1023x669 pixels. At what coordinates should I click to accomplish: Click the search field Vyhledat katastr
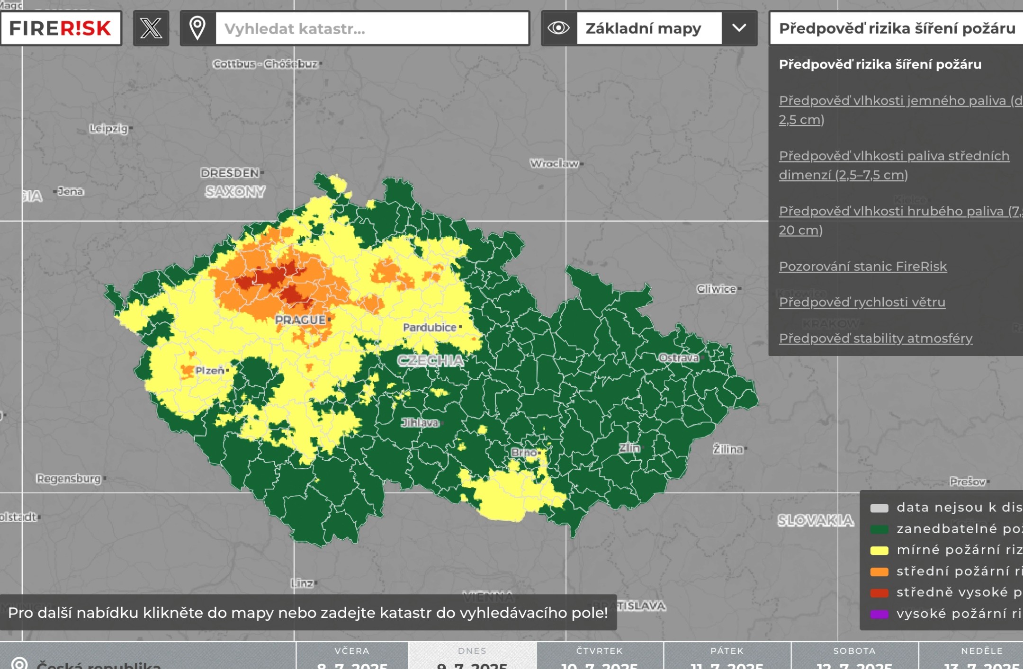pos(372,28)
